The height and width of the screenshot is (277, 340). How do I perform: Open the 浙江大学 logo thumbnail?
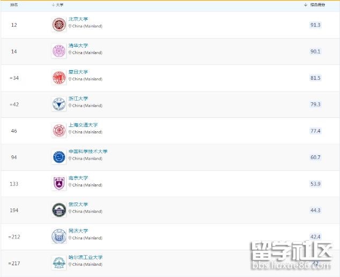pyautogui.click(x=59, y=104)
